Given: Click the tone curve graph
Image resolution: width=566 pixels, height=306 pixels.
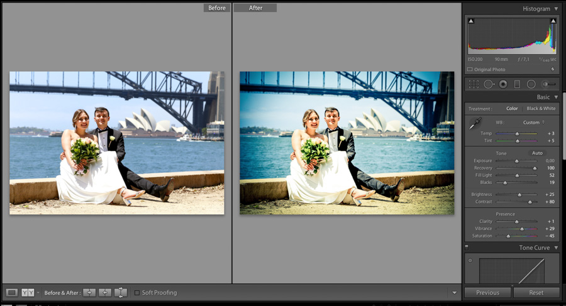Looking at the screenshot, I should (x=512, y=271).
